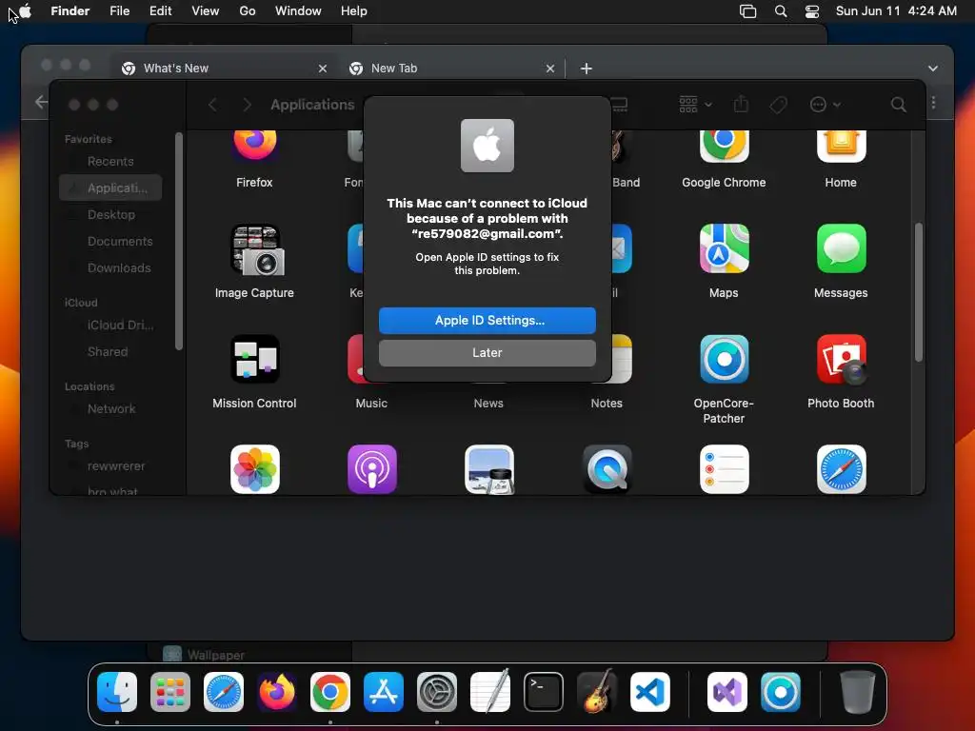
Task: Open the Edit menu
Action: 160,11
